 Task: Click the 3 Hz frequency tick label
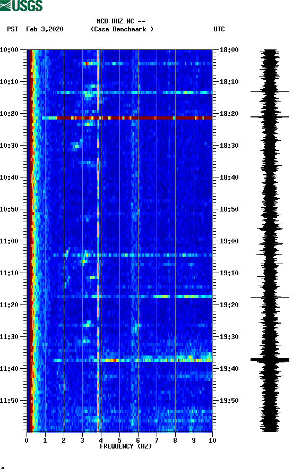point(82,441)
